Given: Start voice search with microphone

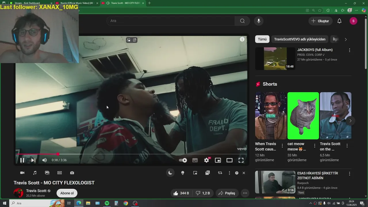Looking at the screenshot, I should [259, 21].
